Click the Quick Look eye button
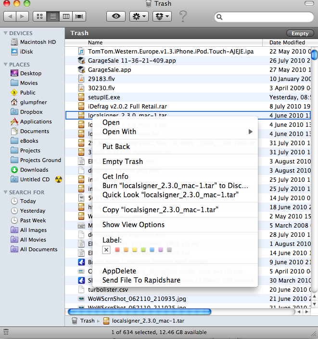Viewport: 318px width, 339px height. click(116, 16)
